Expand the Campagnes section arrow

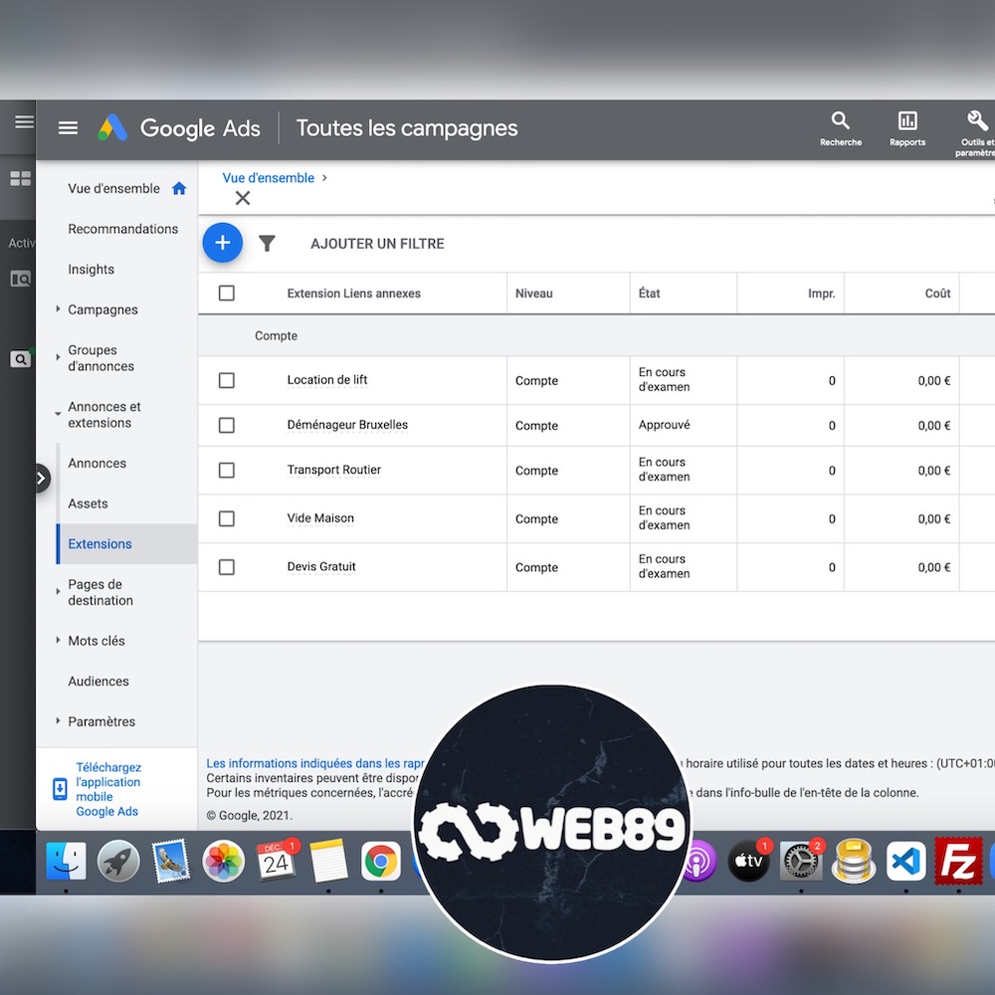pos(58,309)
